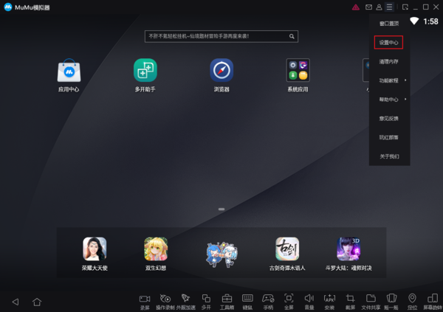Viewport: 443px width, 312px height.
Task: Open 键鼠 keyboard-mouse mapping settings
Action: (x=248, y=299)
